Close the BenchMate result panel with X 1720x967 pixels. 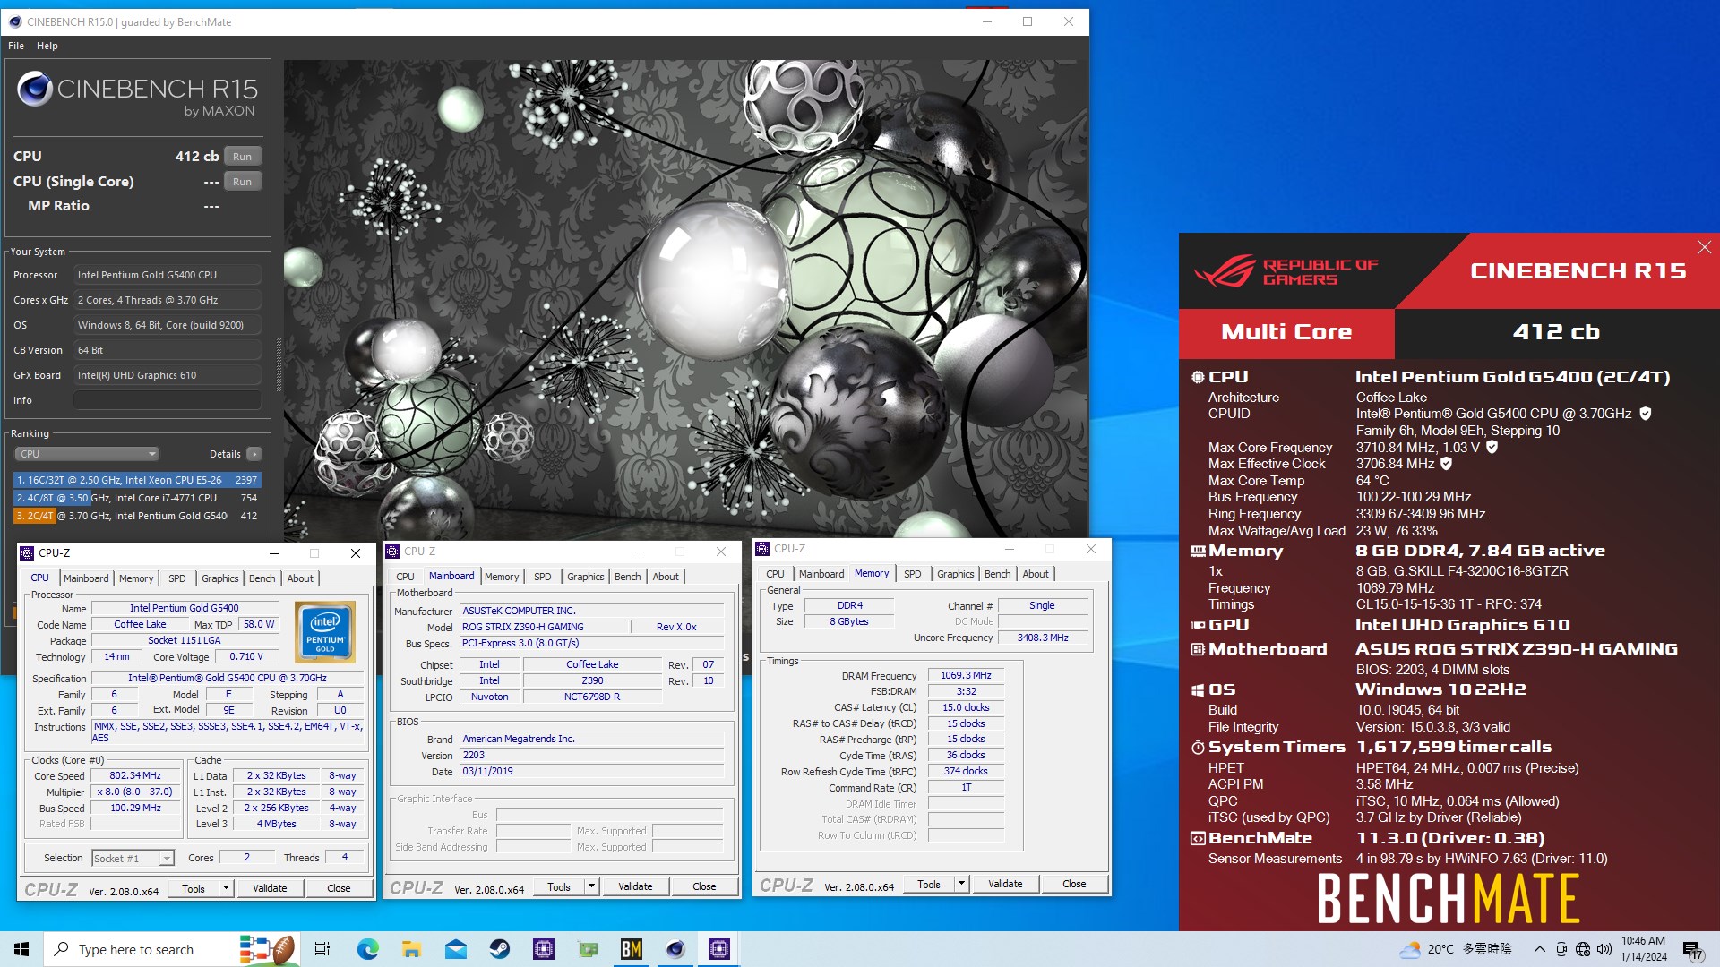click(1704, 247)
